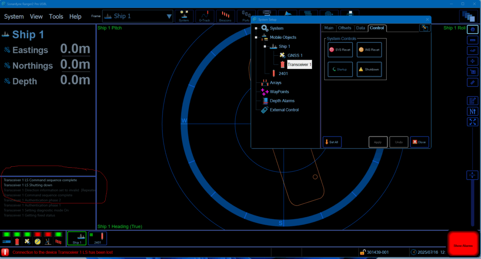Click the Ship 1 Heading (True) label
Viewport: 481px width, 259px height.
pos(120,227)
